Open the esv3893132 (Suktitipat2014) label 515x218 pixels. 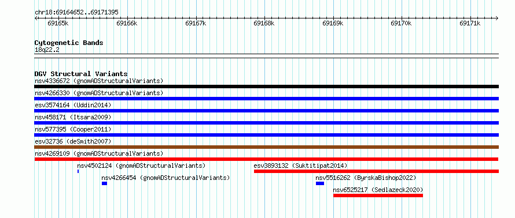300,166
